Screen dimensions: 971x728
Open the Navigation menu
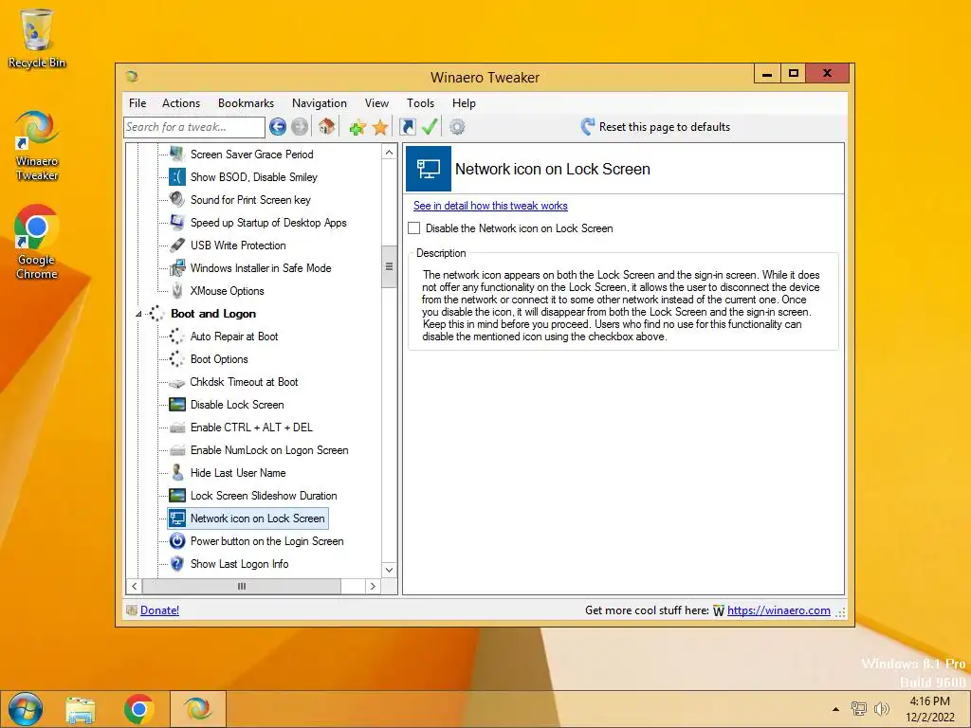point(320,103)
